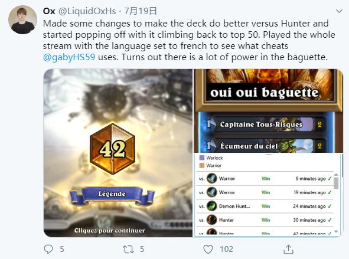Click the Warlock purple legend swatch

click(202, 158)
